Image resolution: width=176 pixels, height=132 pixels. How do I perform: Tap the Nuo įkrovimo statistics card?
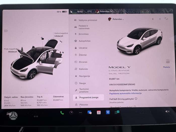(27, 101)
